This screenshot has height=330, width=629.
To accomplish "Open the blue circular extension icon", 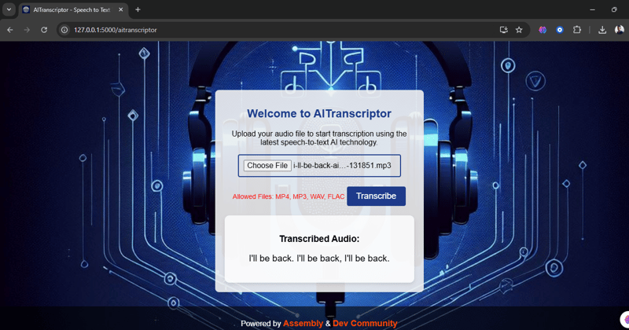I will point(560,30).
